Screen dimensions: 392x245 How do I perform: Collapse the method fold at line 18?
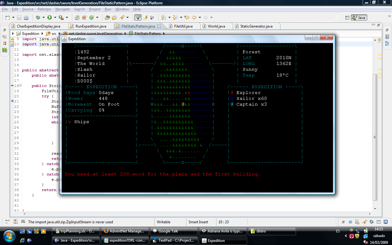20,86
